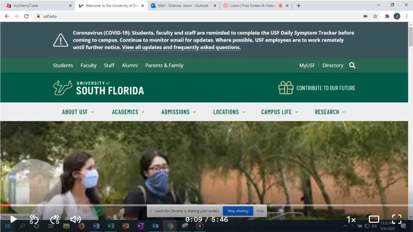The height and width of the screenshot is (232, 413).
Task: Mute the video volume
Action: coord(75,219)
